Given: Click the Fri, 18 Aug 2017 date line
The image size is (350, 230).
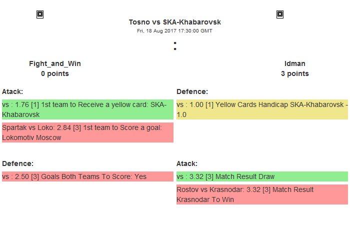Looking at the screenshot, I should [174, 30].
